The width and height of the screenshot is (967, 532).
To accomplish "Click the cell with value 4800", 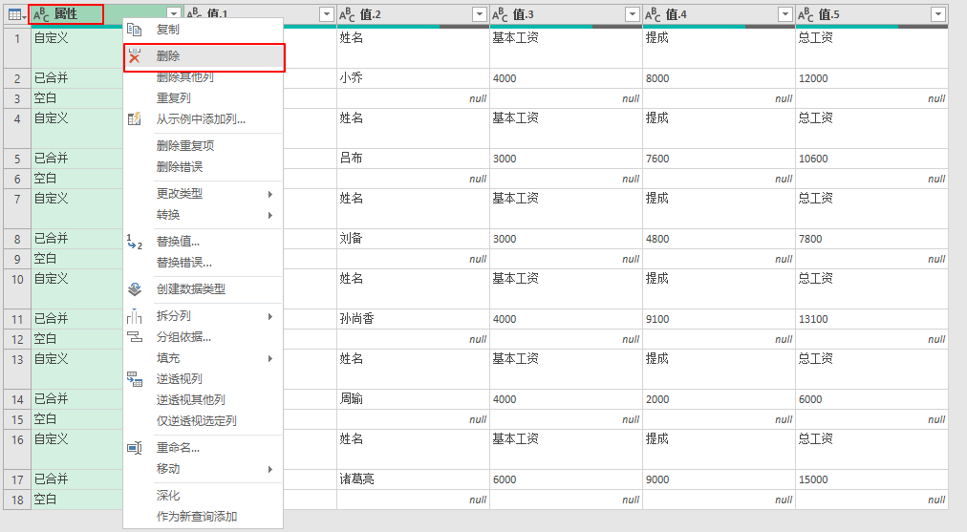I will (719, 239).
